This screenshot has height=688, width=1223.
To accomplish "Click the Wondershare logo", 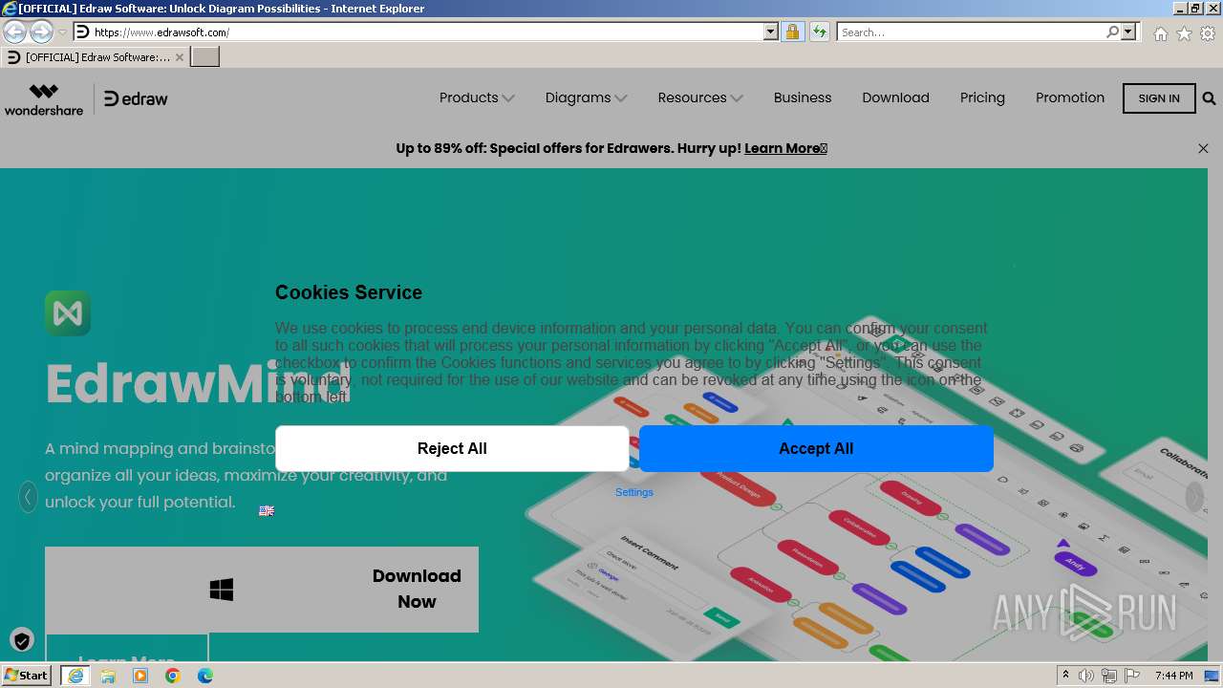I will [44, 99].
